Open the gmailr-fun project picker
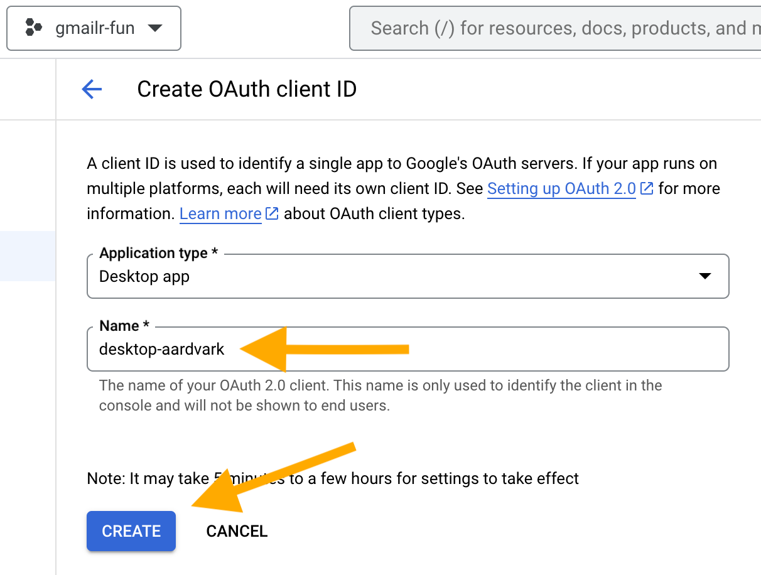Viewport: 761px width, 575px height. point(94,28)
